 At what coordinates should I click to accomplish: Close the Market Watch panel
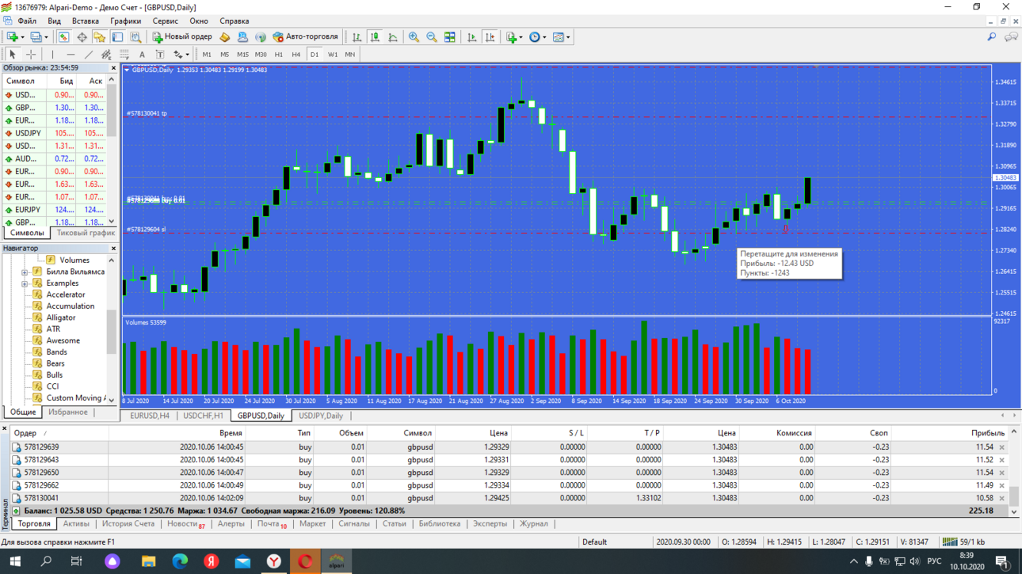pyautogui.click(x=112, y=68)
